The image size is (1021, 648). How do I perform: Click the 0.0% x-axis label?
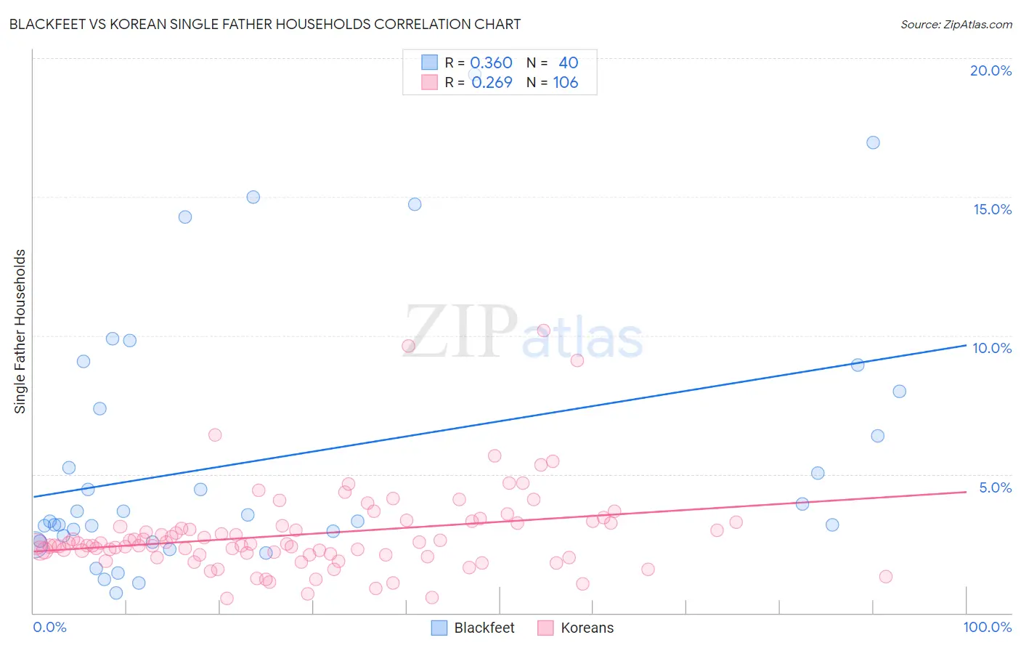coord(49,627)
